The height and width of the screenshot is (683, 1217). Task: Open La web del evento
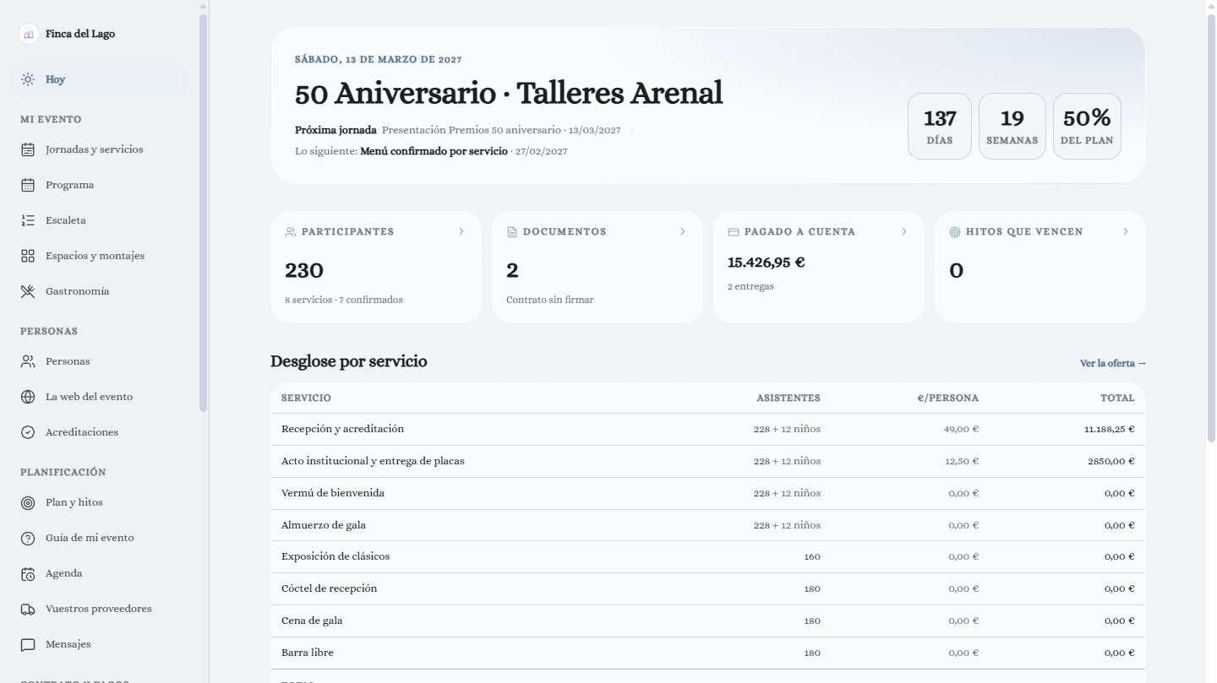99,397
